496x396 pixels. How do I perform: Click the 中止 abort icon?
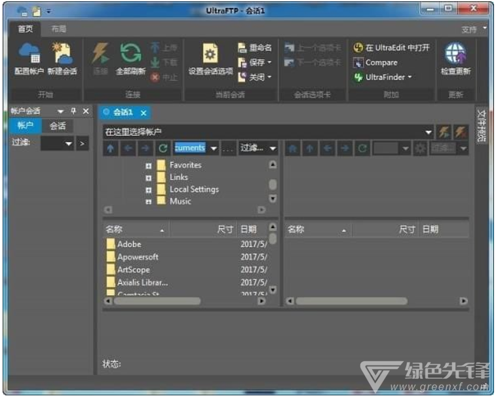[x=164, y=77]
